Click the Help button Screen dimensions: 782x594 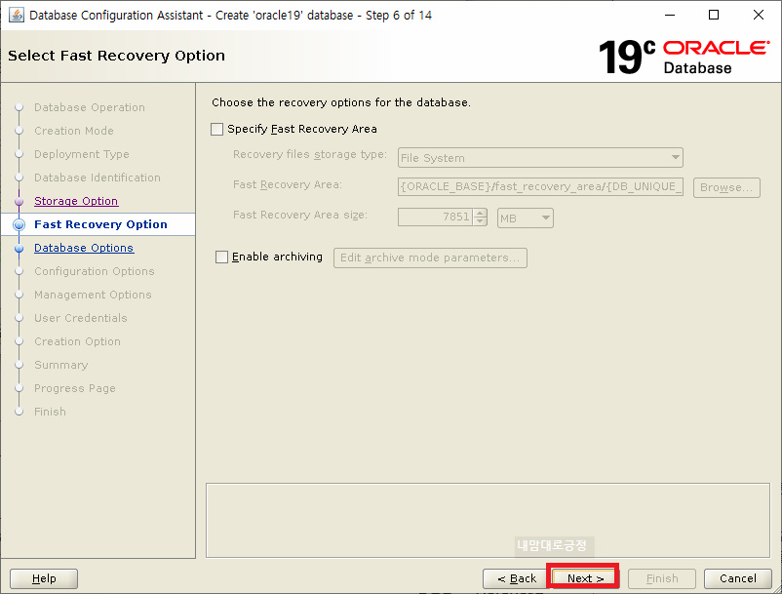point(44,578)
